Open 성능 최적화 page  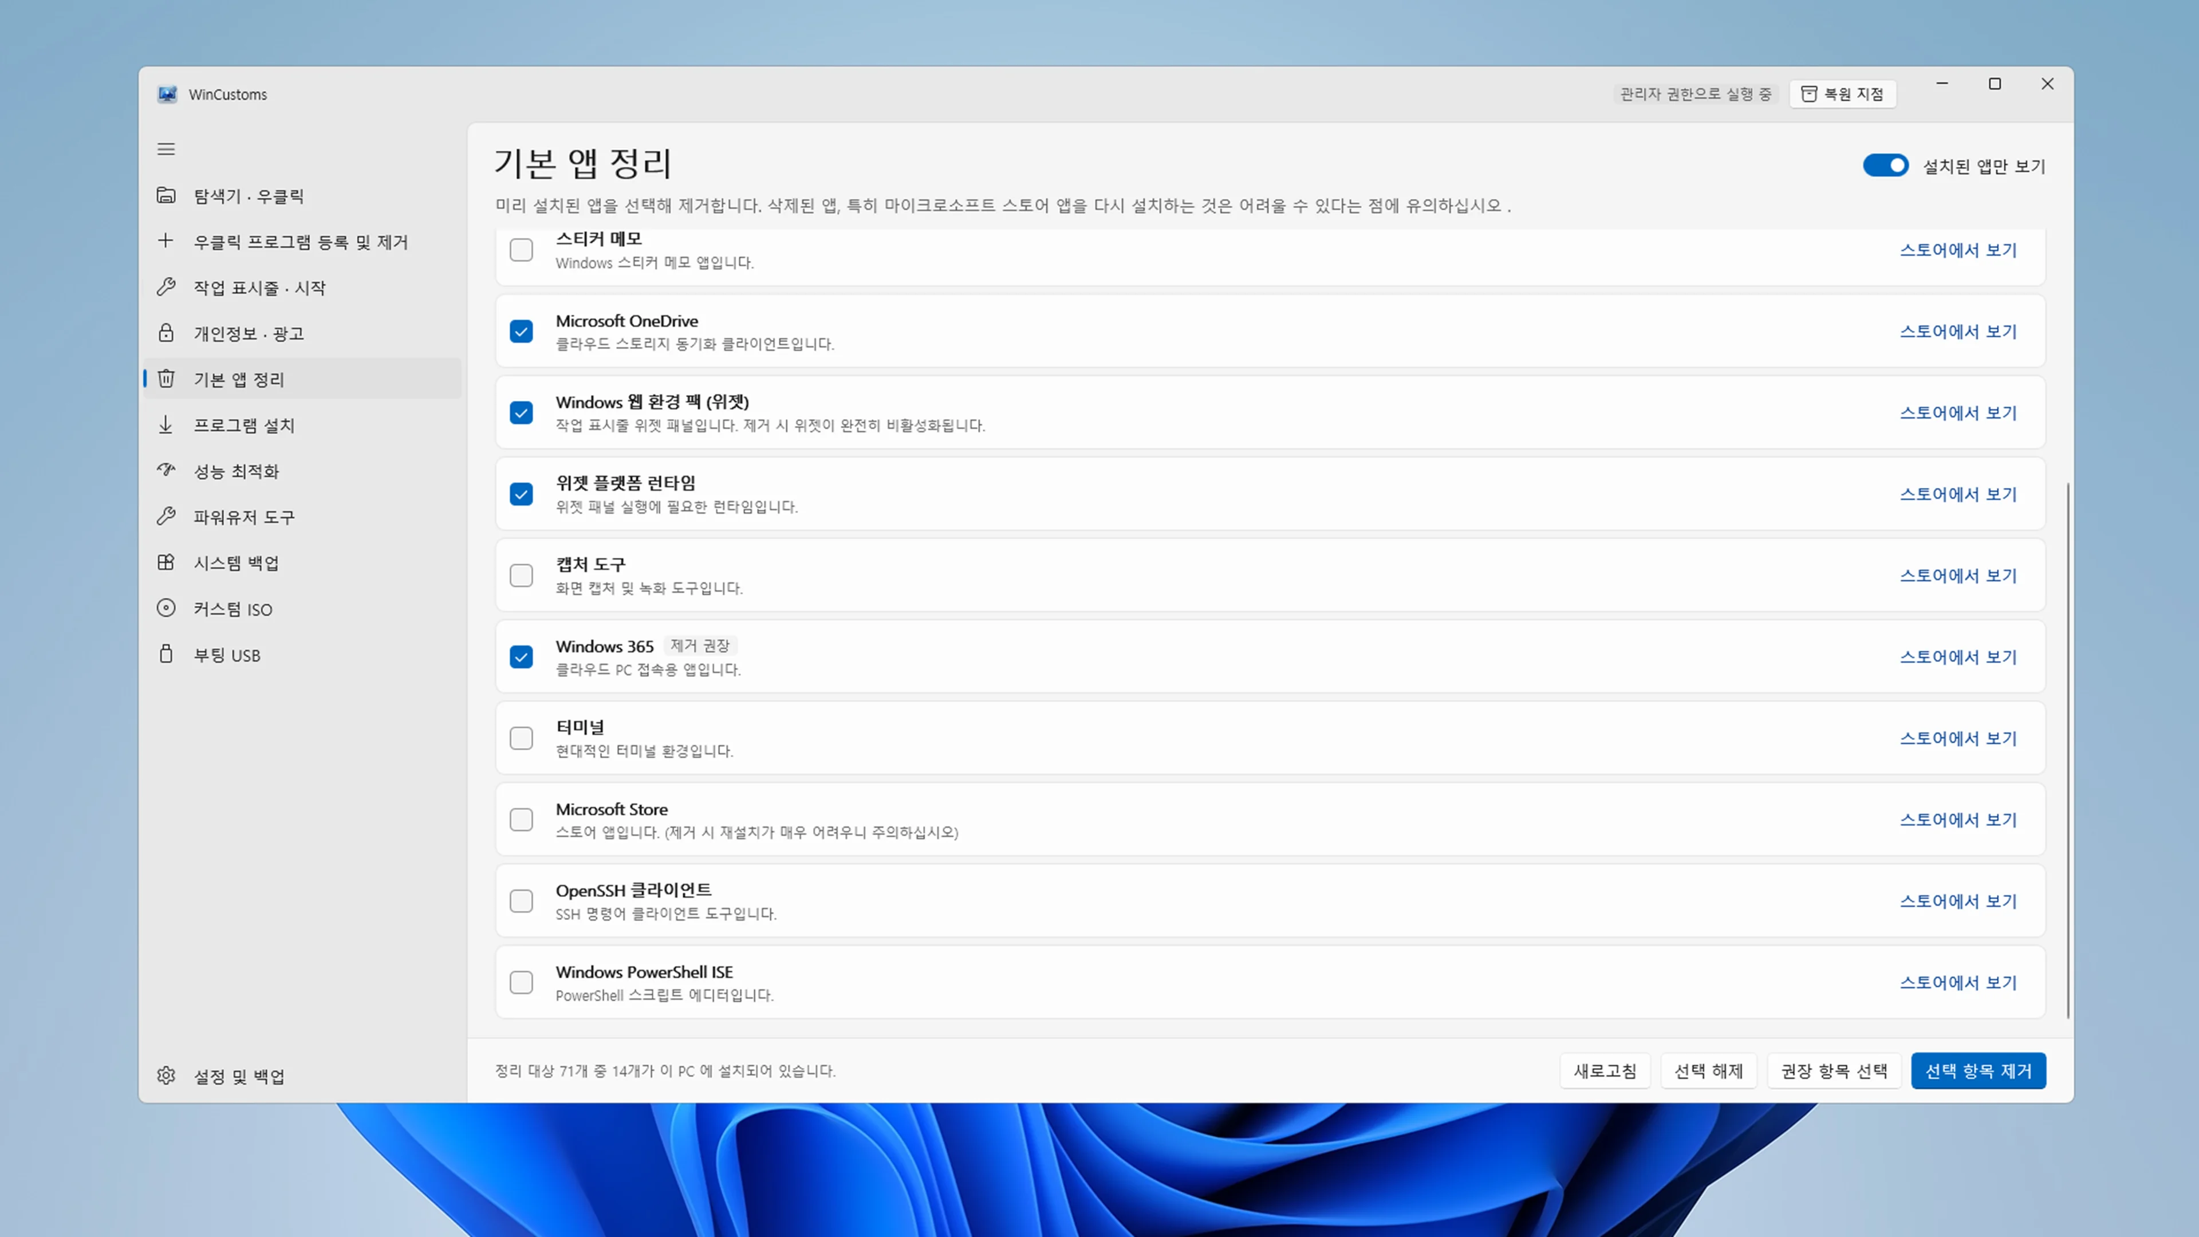tap(302, 470)
